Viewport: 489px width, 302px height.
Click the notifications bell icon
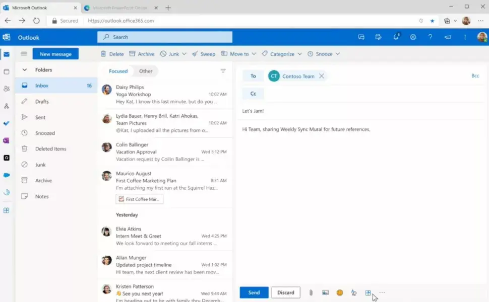396,37
